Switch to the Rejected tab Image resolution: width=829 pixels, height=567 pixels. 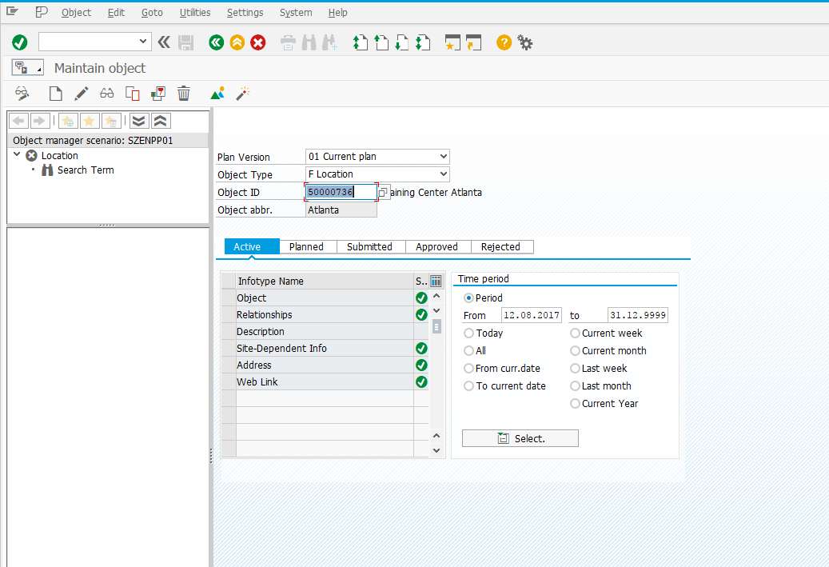click(x=502, y=246)
